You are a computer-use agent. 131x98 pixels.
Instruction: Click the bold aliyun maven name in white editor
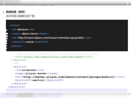coord(36,74)
